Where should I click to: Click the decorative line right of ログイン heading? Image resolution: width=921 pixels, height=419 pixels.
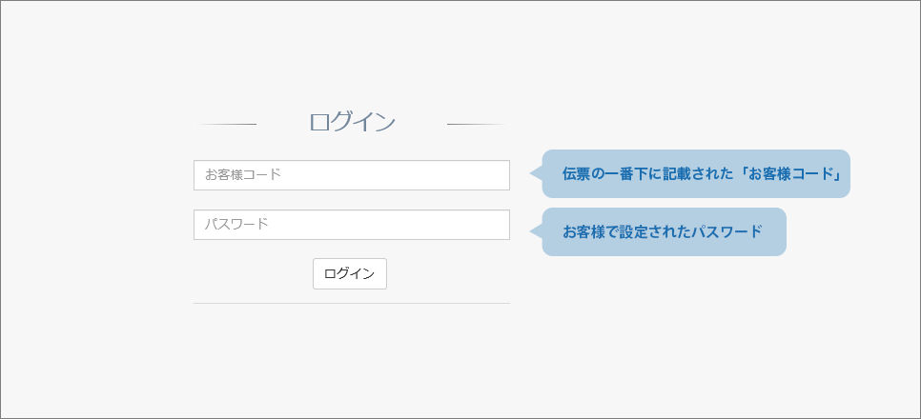click(477, 125)
